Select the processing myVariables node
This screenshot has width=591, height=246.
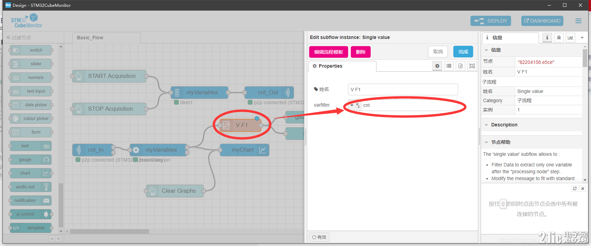click(x=158, y=150)
